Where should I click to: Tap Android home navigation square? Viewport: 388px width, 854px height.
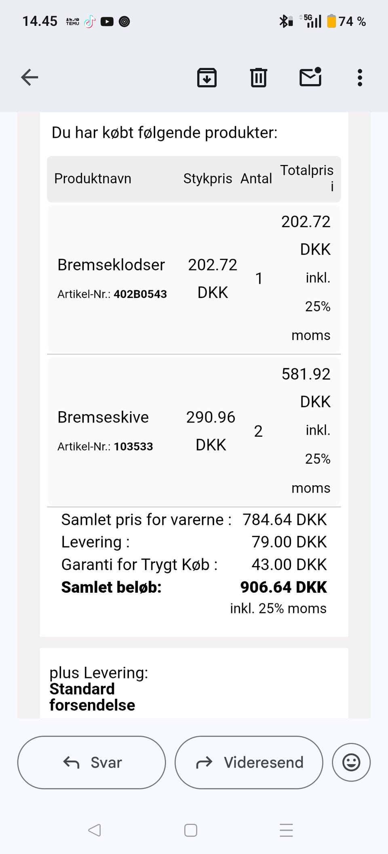coord(190,830)
